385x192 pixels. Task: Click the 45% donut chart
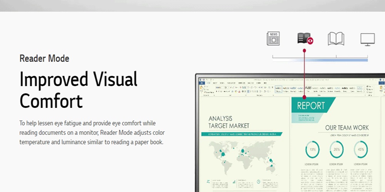[361, 149]
